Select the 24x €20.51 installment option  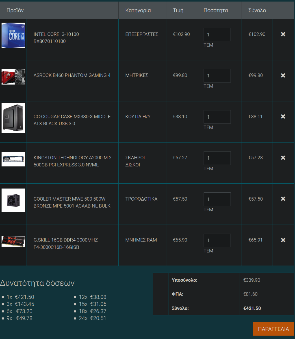pyautogui.click(x=93, y=318)
